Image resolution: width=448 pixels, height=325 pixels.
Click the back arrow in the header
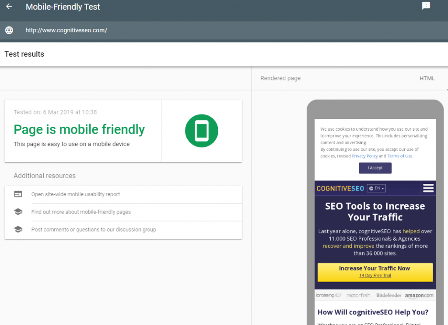9,7
